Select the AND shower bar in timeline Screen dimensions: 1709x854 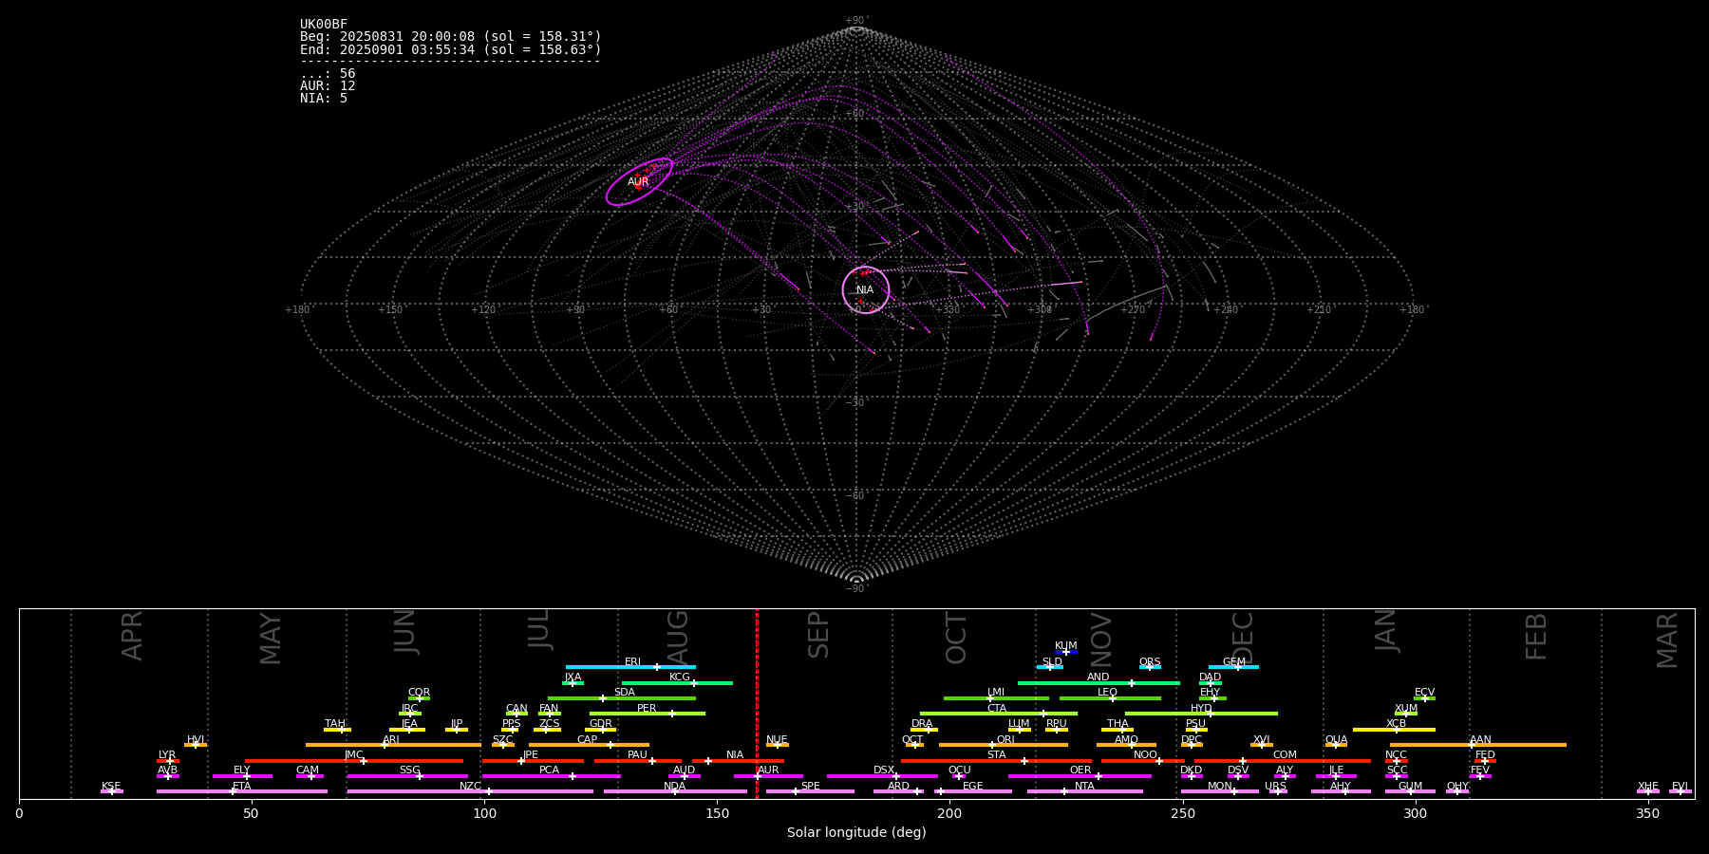click(x=1099, y=682)
